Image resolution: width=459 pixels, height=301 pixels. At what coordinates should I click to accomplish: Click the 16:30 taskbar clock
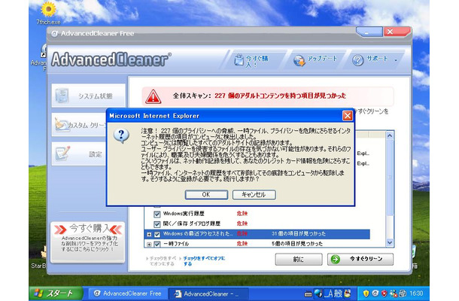click(416, 293)
